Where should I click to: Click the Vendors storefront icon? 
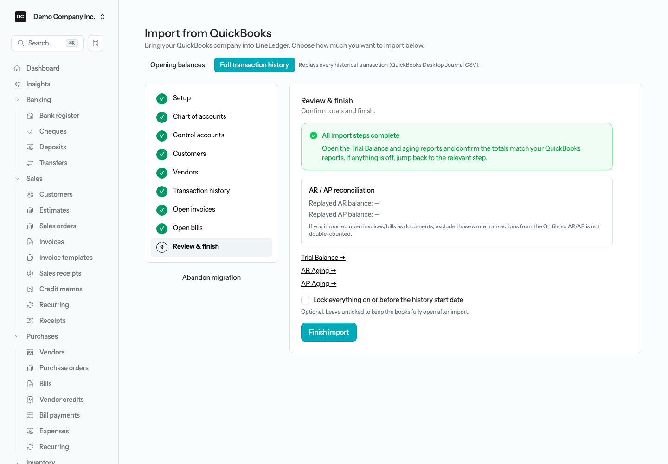[30, 352]
